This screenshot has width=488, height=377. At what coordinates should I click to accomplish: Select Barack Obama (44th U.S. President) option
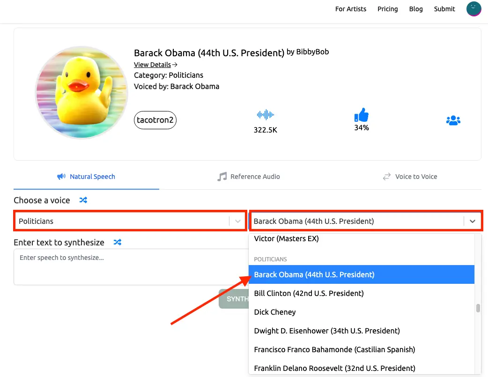pos(362,274)
